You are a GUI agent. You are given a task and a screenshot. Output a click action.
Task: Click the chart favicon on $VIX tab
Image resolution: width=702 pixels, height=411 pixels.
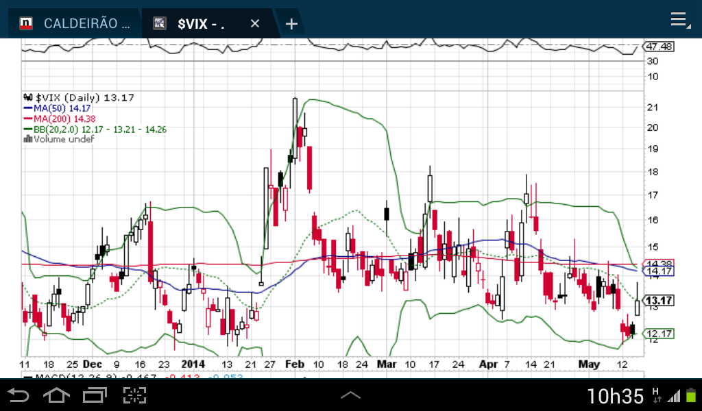pos(160,24)
